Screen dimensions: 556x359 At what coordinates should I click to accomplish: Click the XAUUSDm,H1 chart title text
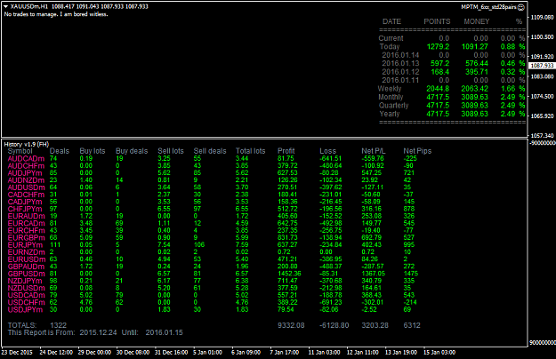29,6
